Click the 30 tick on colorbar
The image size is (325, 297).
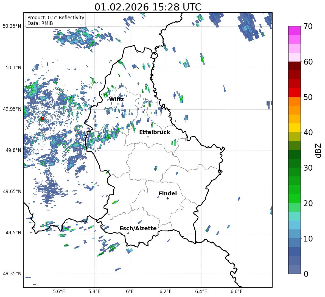[308, 168]
